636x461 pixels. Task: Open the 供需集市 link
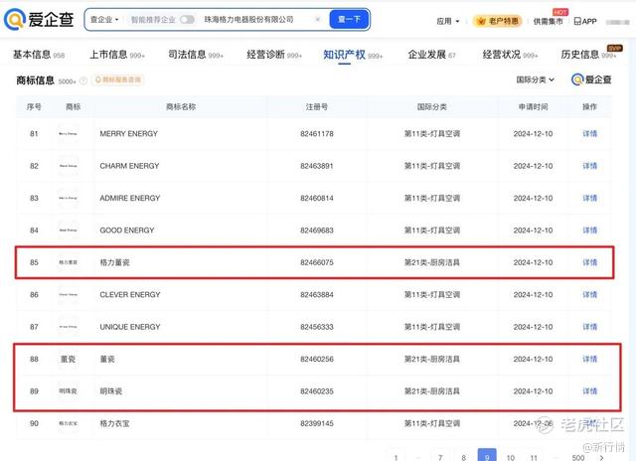pyautogui.click(x=548, y=21)
